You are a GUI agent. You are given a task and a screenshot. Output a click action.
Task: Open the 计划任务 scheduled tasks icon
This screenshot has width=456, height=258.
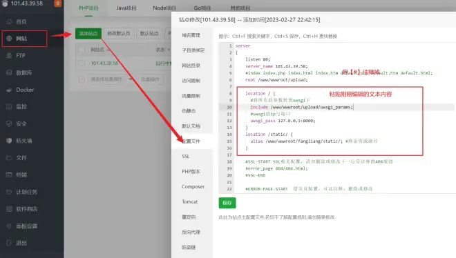pyautogui.click(x=9, y=192)
